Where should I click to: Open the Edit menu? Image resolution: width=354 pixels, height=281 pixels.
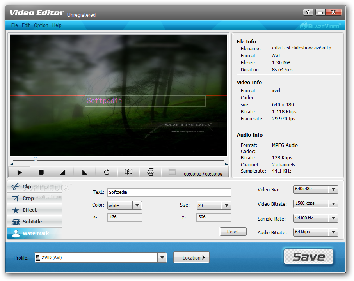click(x=26, y=25)
